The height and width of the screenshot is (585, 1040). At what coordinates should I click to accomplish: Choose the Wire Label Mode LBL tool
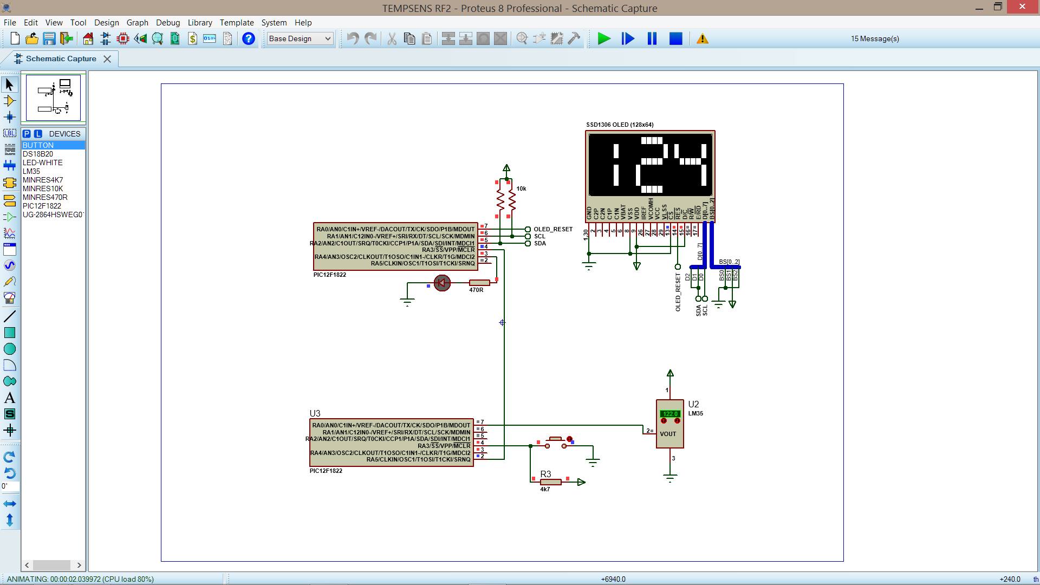[x=10, y=133]
